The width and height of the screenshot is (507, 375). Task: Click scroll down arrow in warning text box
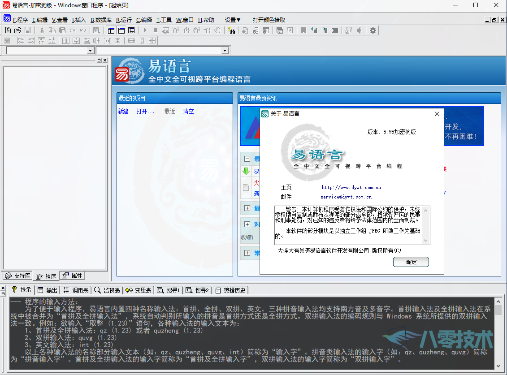(x=425, y=241)
